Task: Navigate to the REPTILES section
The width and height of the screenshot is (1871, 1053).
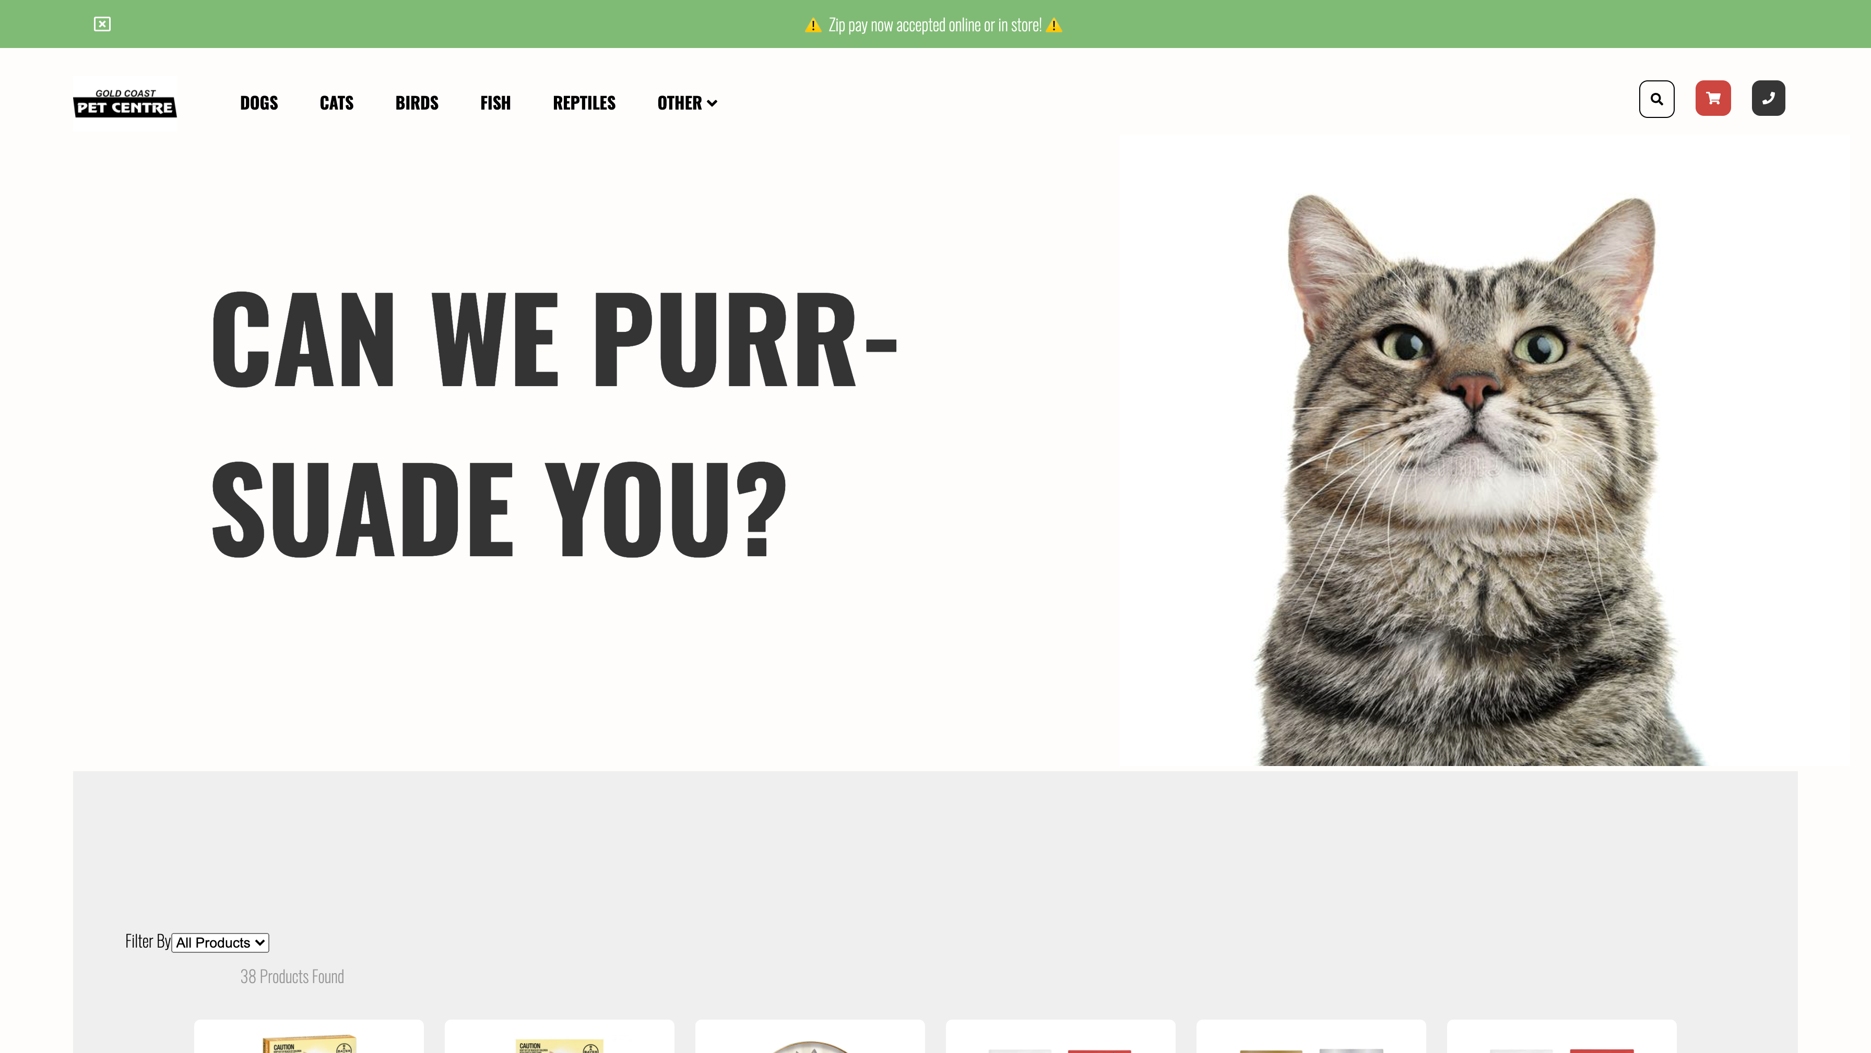Action: pos(584,103)
